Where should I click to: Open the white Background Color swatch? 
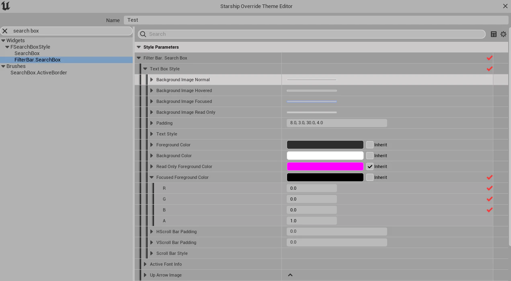coord(325,156)
